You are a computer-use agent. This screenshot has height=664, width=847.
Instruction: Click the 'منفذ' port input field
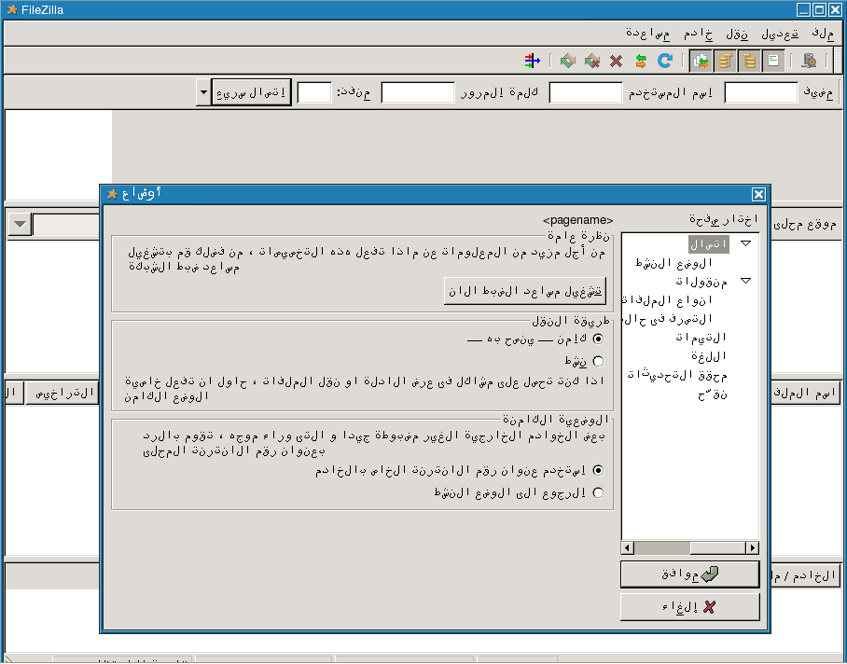tap(314, 92)
